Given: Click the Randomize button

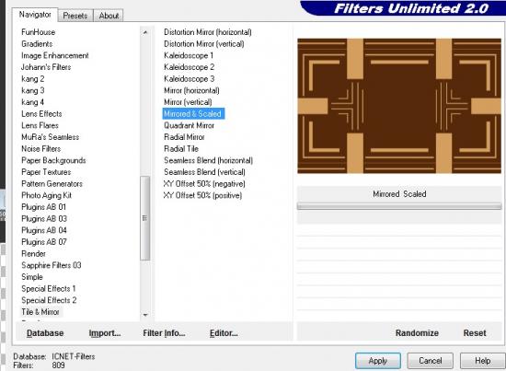Looking at the screenshot, I should coord(417,333).
